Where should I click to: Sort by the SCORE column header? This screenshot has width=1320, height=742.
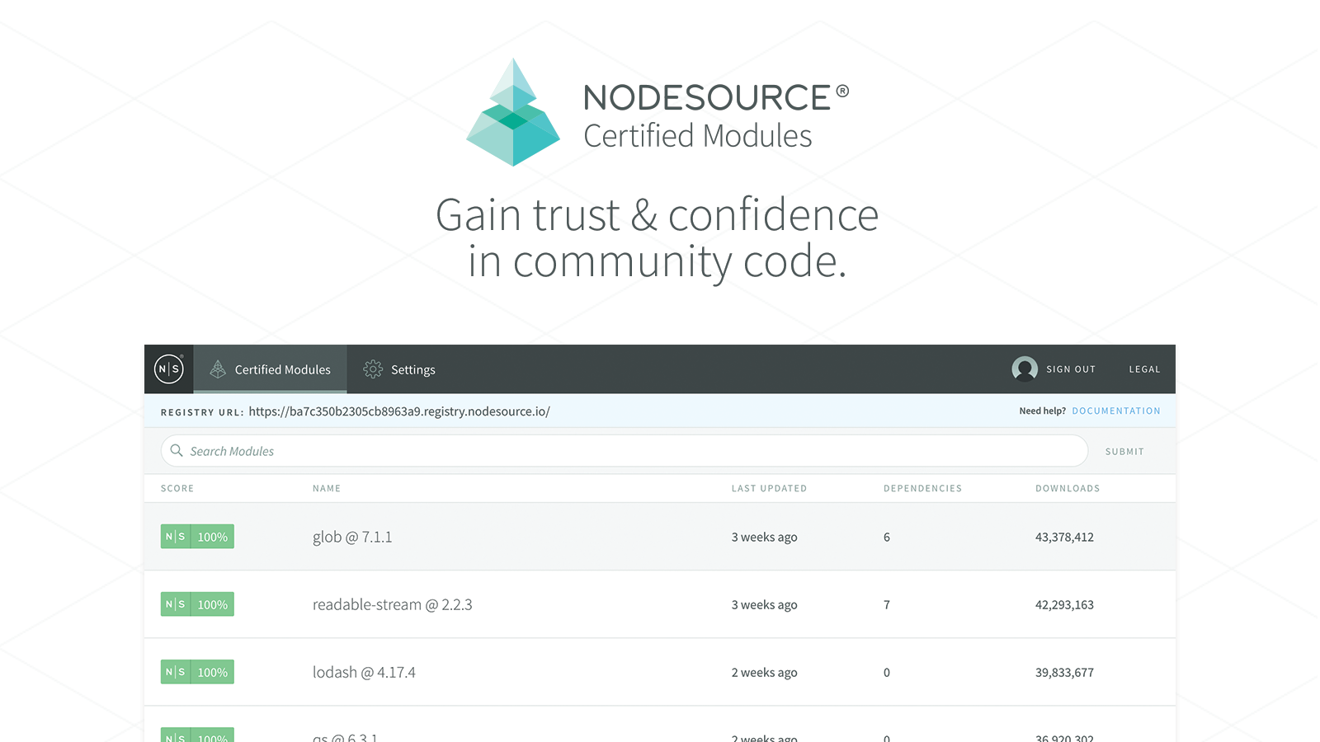pyautogui.click(x=177, y=488)
